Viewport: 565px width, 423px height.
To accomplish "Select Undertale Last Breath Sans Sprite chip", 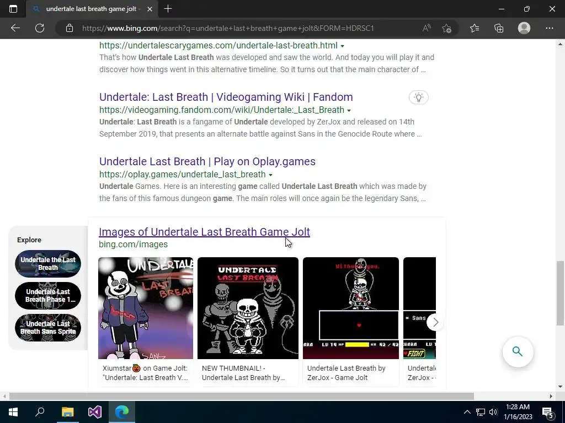I will click(48, 328).
